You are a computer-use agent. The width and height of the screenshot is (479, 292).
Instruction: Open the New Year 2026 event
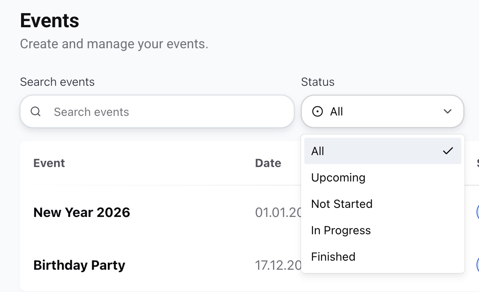(82, 212)
